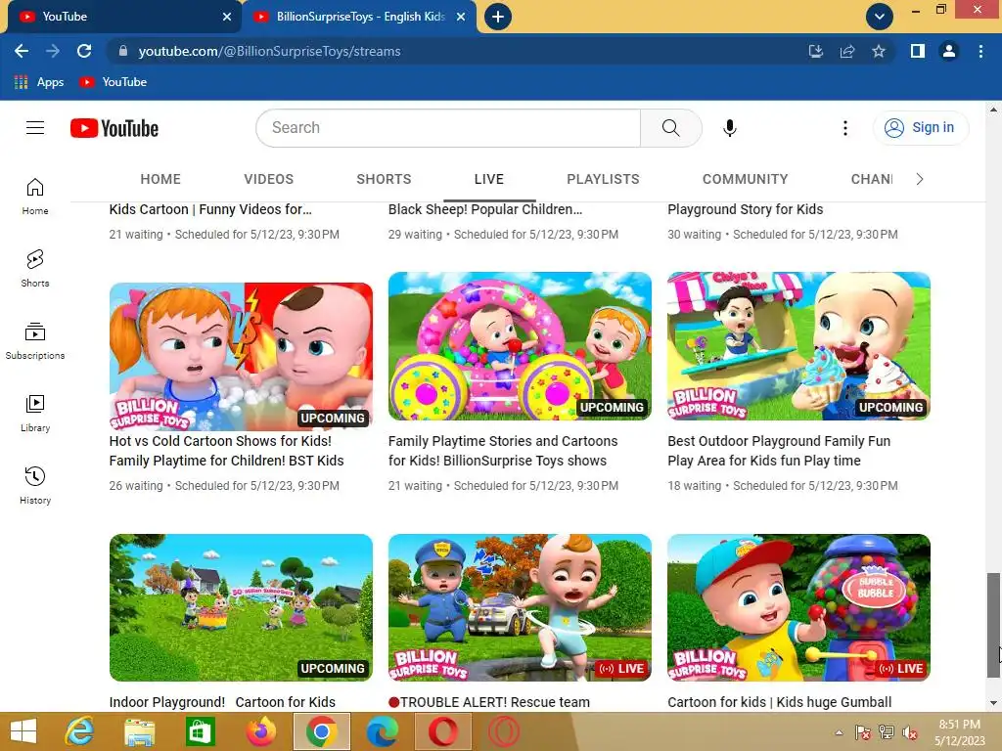Screen dimensions: 1002x751
Task: Open History in the sidebar
Action: 35,486
